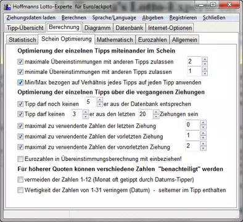This screenshot has height=222, width=243.
Task: Open the Sprache/Language menu
Action: (x=114, y=18)
